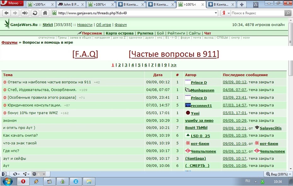Click the LSD_0_25 green syndicate icon

pos(188,135)
